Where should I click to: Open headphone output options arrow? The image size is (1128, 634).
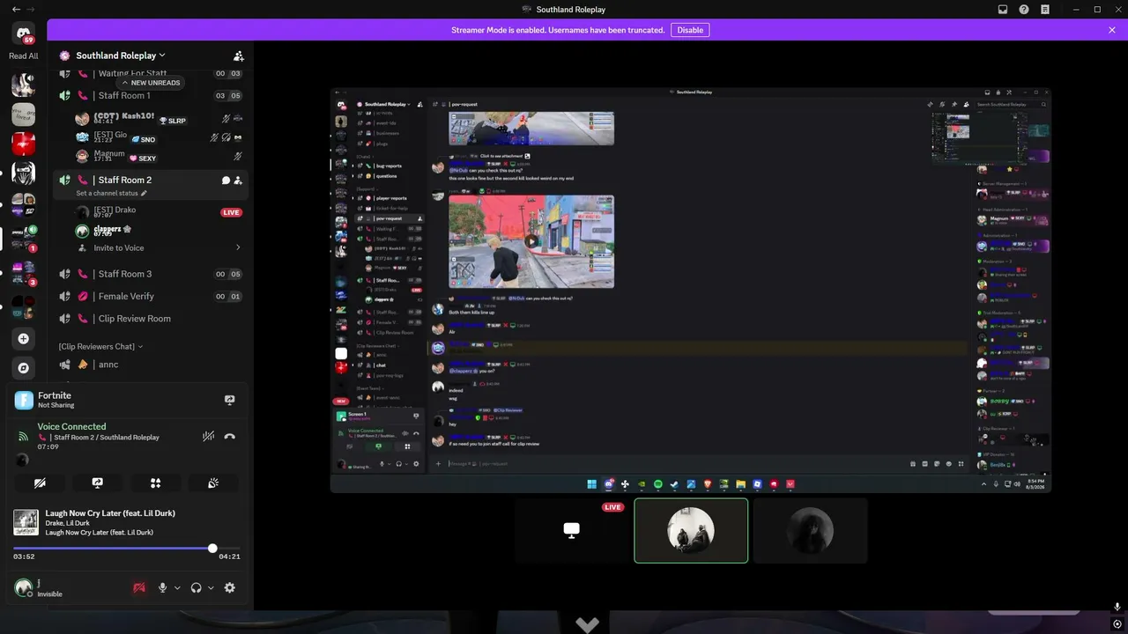[x=211, y=587]
